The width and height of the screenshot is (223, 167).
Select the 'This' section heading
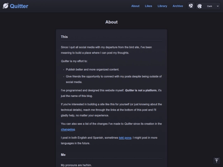pyautogui.click(x=64, y=37)
